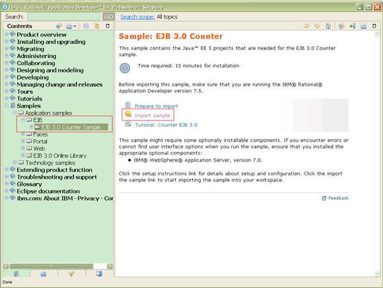Click the Feedback icon beside Feedback link
Screen dimensions: 383x288
pyautogui.click(x=324, y=198)
